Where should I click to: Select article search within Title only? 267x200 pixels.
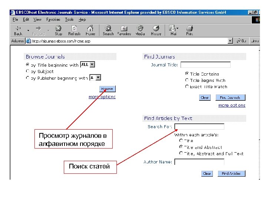181,140
